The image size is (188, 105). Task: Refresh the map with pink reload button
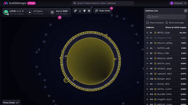click(x=60, y=18)
